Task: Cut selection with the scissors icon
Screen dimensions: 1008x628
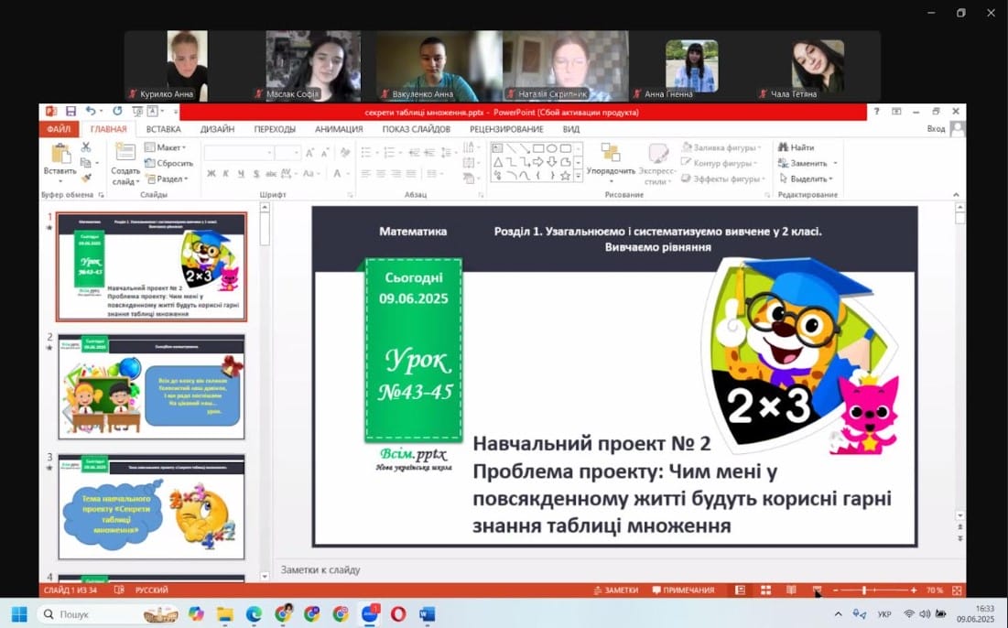Action: tap(85, 147)
